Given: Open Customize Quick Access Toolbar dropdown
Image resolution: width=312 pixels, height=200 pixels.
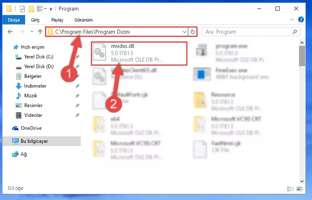Looking at the screenshot, I should [51, 9].
